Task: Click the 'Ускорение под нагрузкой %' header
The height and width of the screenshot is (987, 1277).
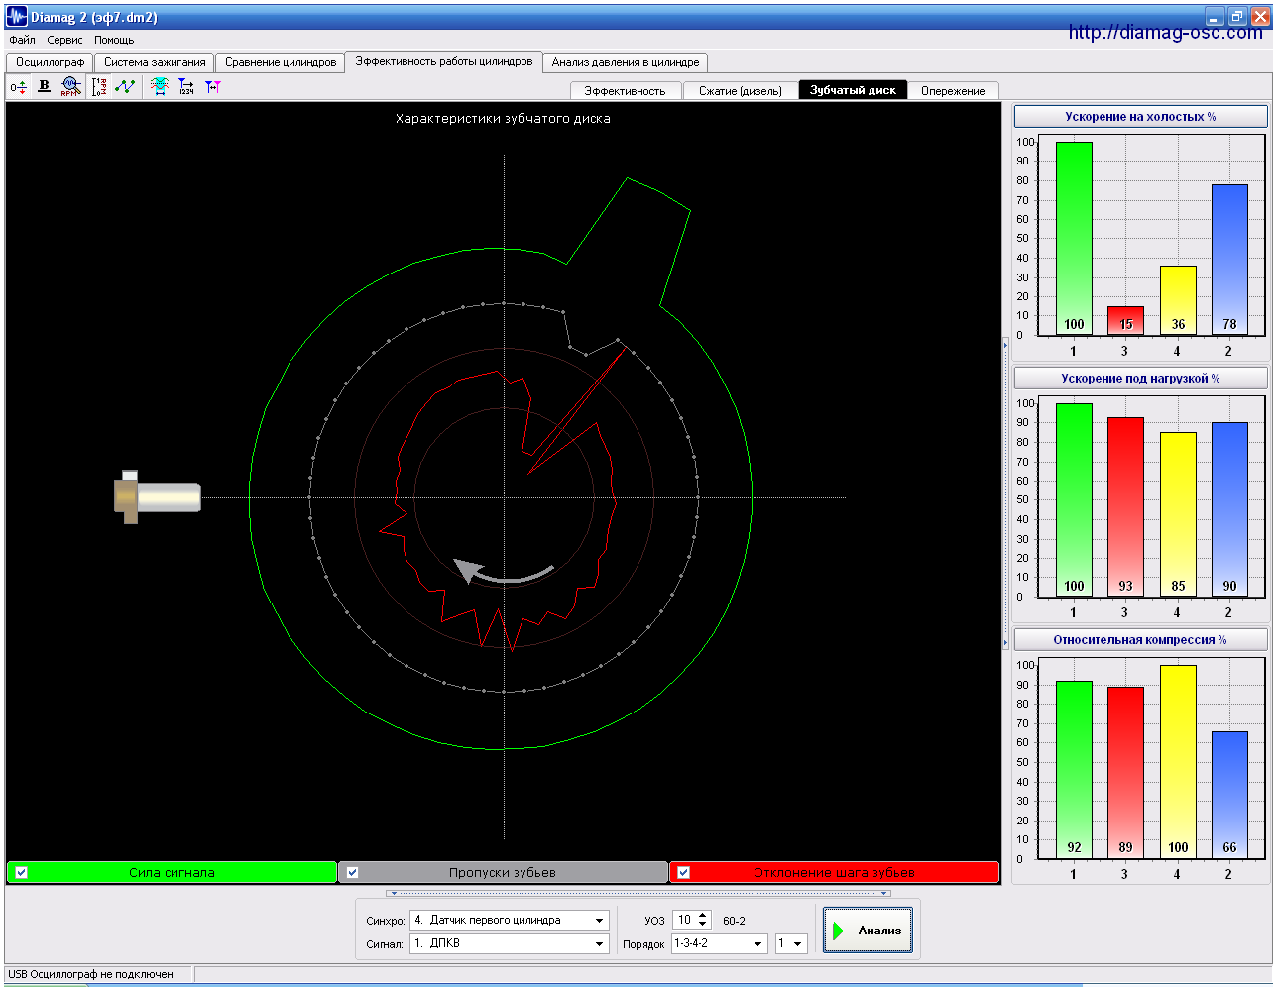Action: 1140,379
